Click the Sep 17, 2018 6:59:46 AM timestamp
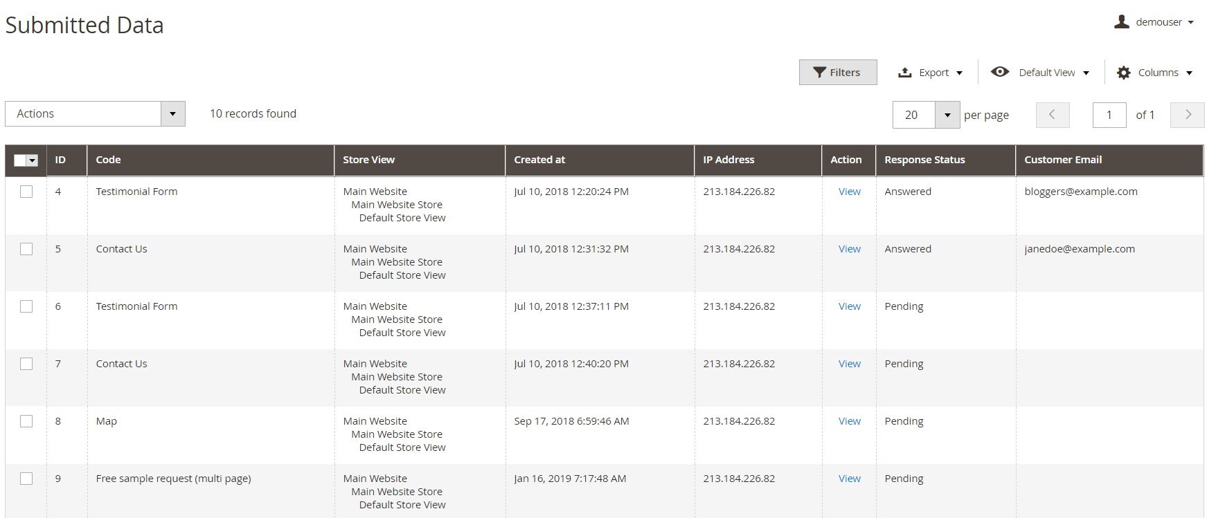The image size is (1207, 518). (571, 421)
